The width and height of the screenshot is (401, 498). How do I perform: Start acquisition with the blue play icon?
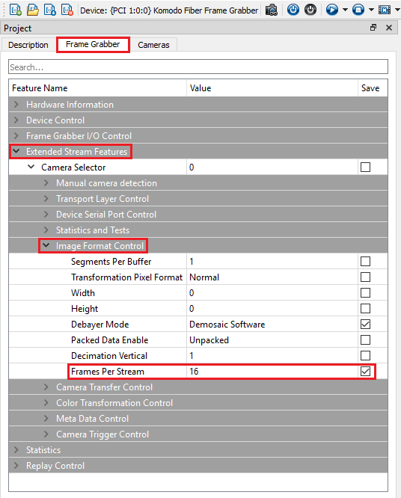(332, 10)
